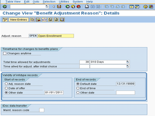Click the Save diskette icon

tap(59, 6)
